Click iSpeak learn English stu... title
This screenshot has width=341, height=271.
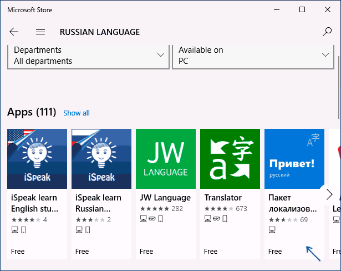point(35,203)
